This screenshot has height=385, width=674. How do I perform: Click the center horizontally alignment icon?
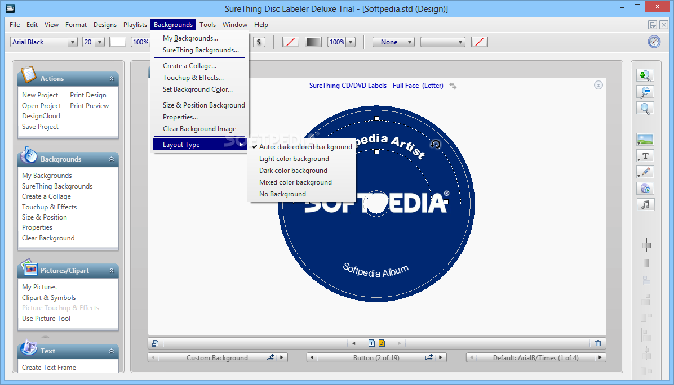click(x=646, y=263)
